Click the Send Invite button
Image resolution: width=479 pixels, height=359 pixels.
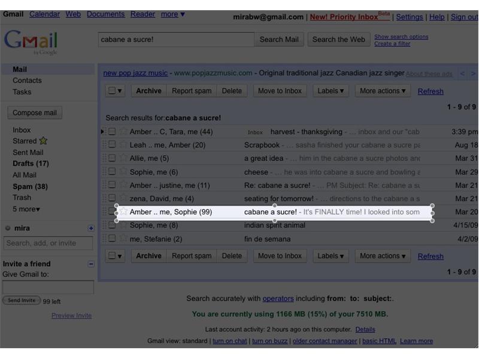(22, 300)
